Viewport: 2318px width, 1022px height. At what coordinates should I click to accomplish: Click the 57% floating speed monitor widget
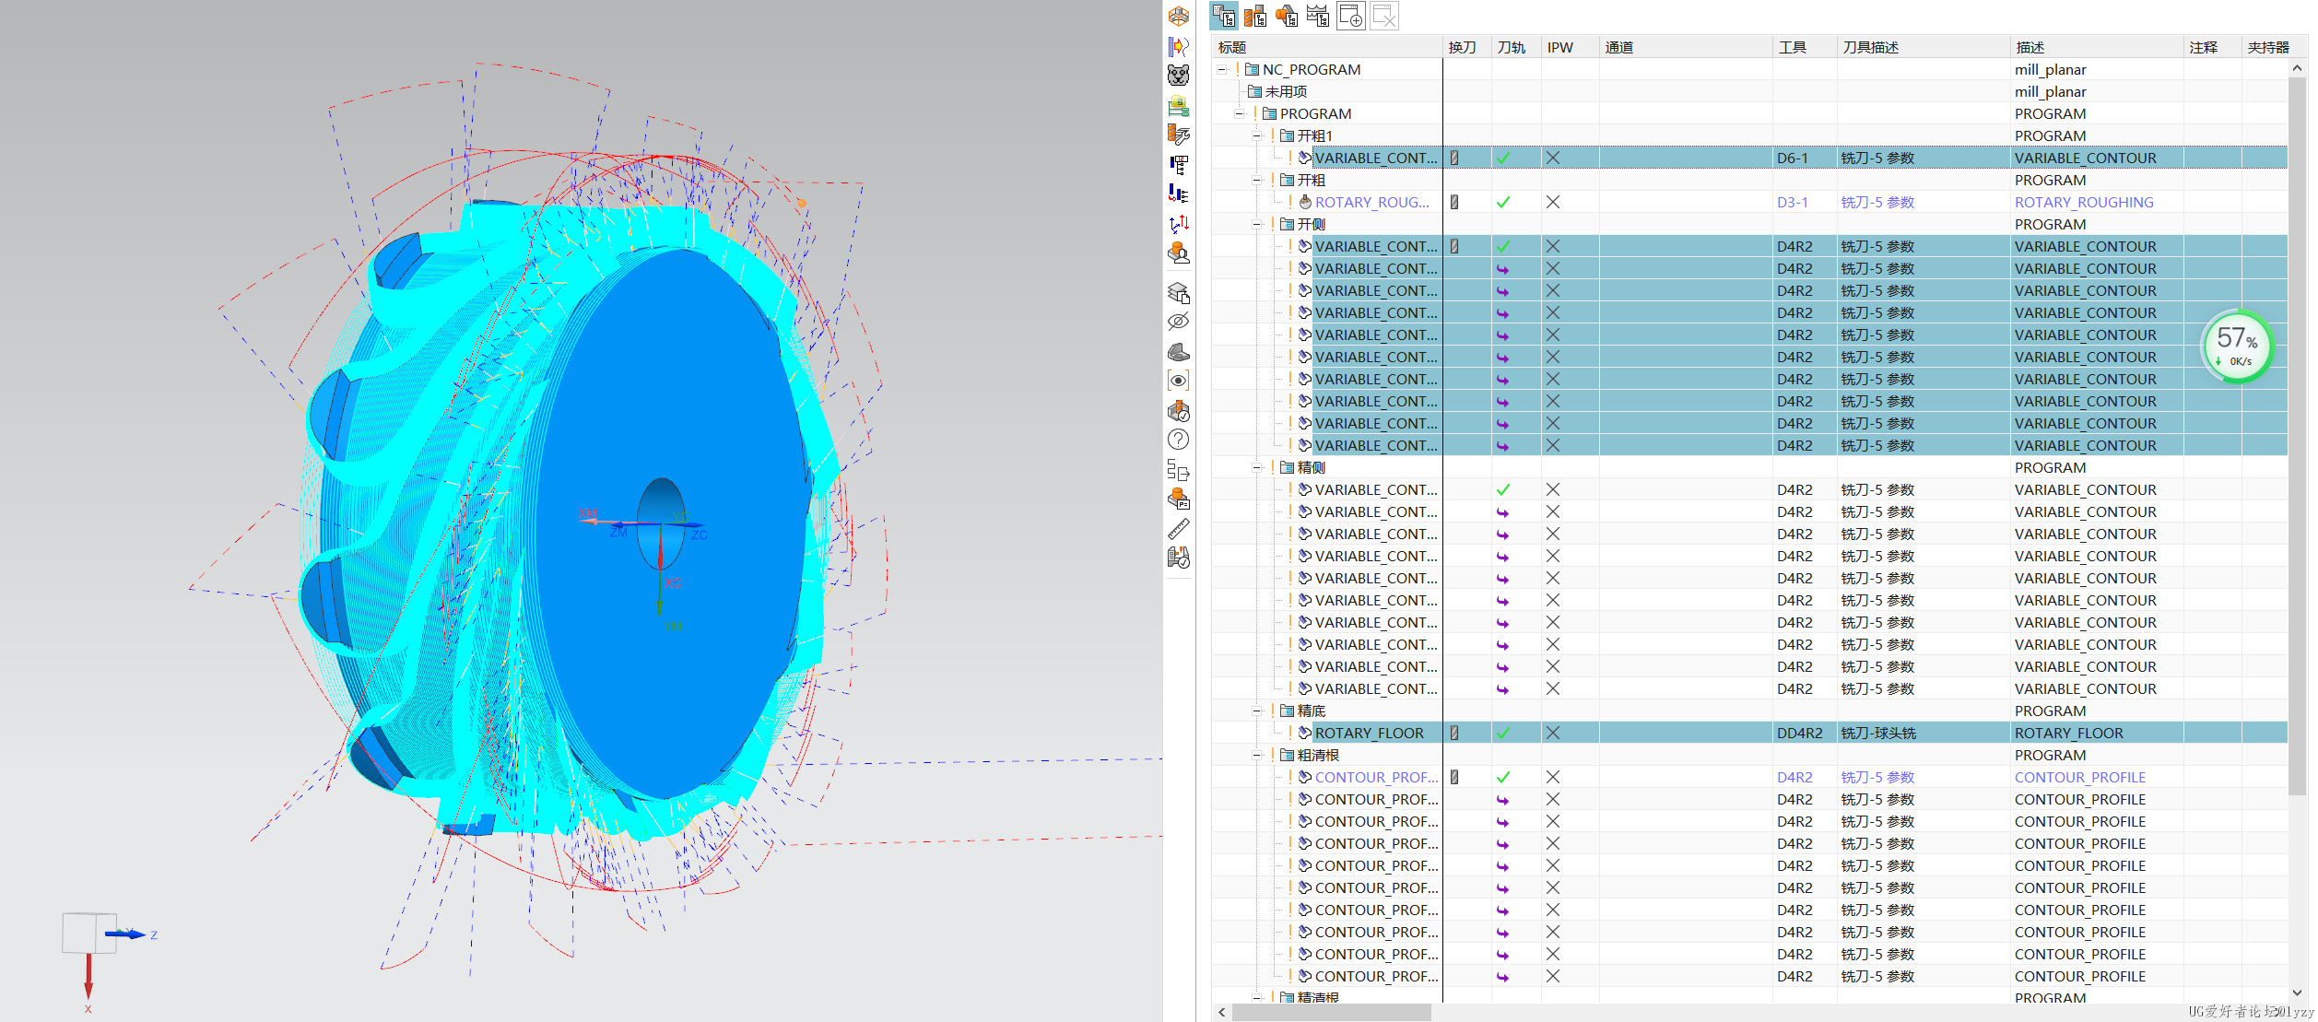tap(2237, 347)
